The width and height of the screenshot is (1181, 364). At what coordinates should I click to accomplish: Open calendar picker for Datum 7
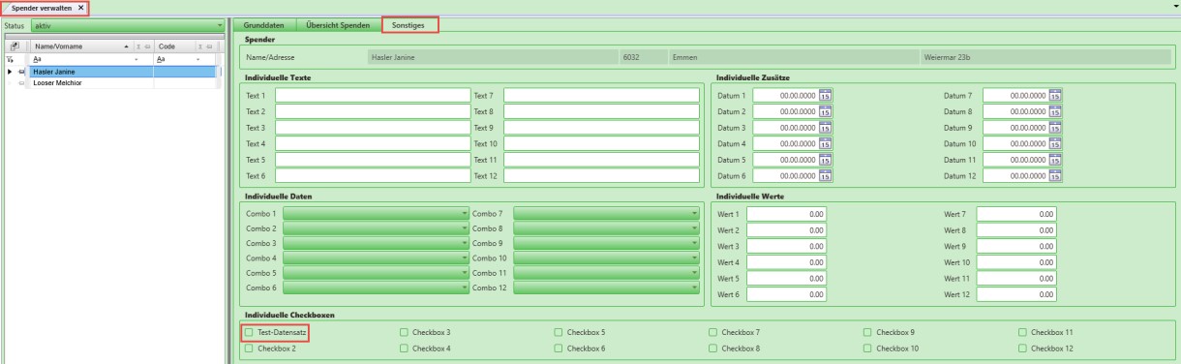pos(1055,95)
